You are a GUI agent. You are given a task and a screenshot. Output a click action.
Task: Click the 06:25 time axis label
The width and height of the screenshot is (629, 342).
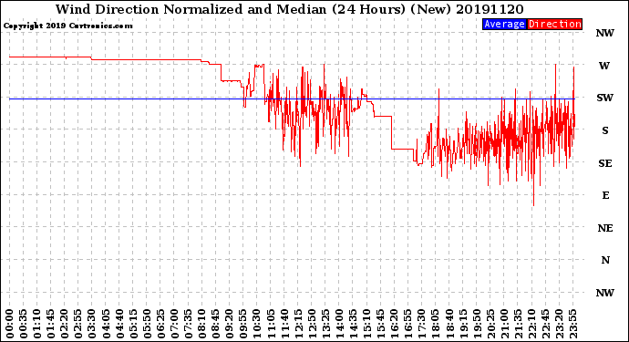click(x=160, y=324)
